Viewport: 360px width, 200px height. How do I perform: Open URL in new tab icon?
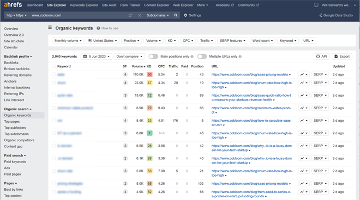click(130, 15)
